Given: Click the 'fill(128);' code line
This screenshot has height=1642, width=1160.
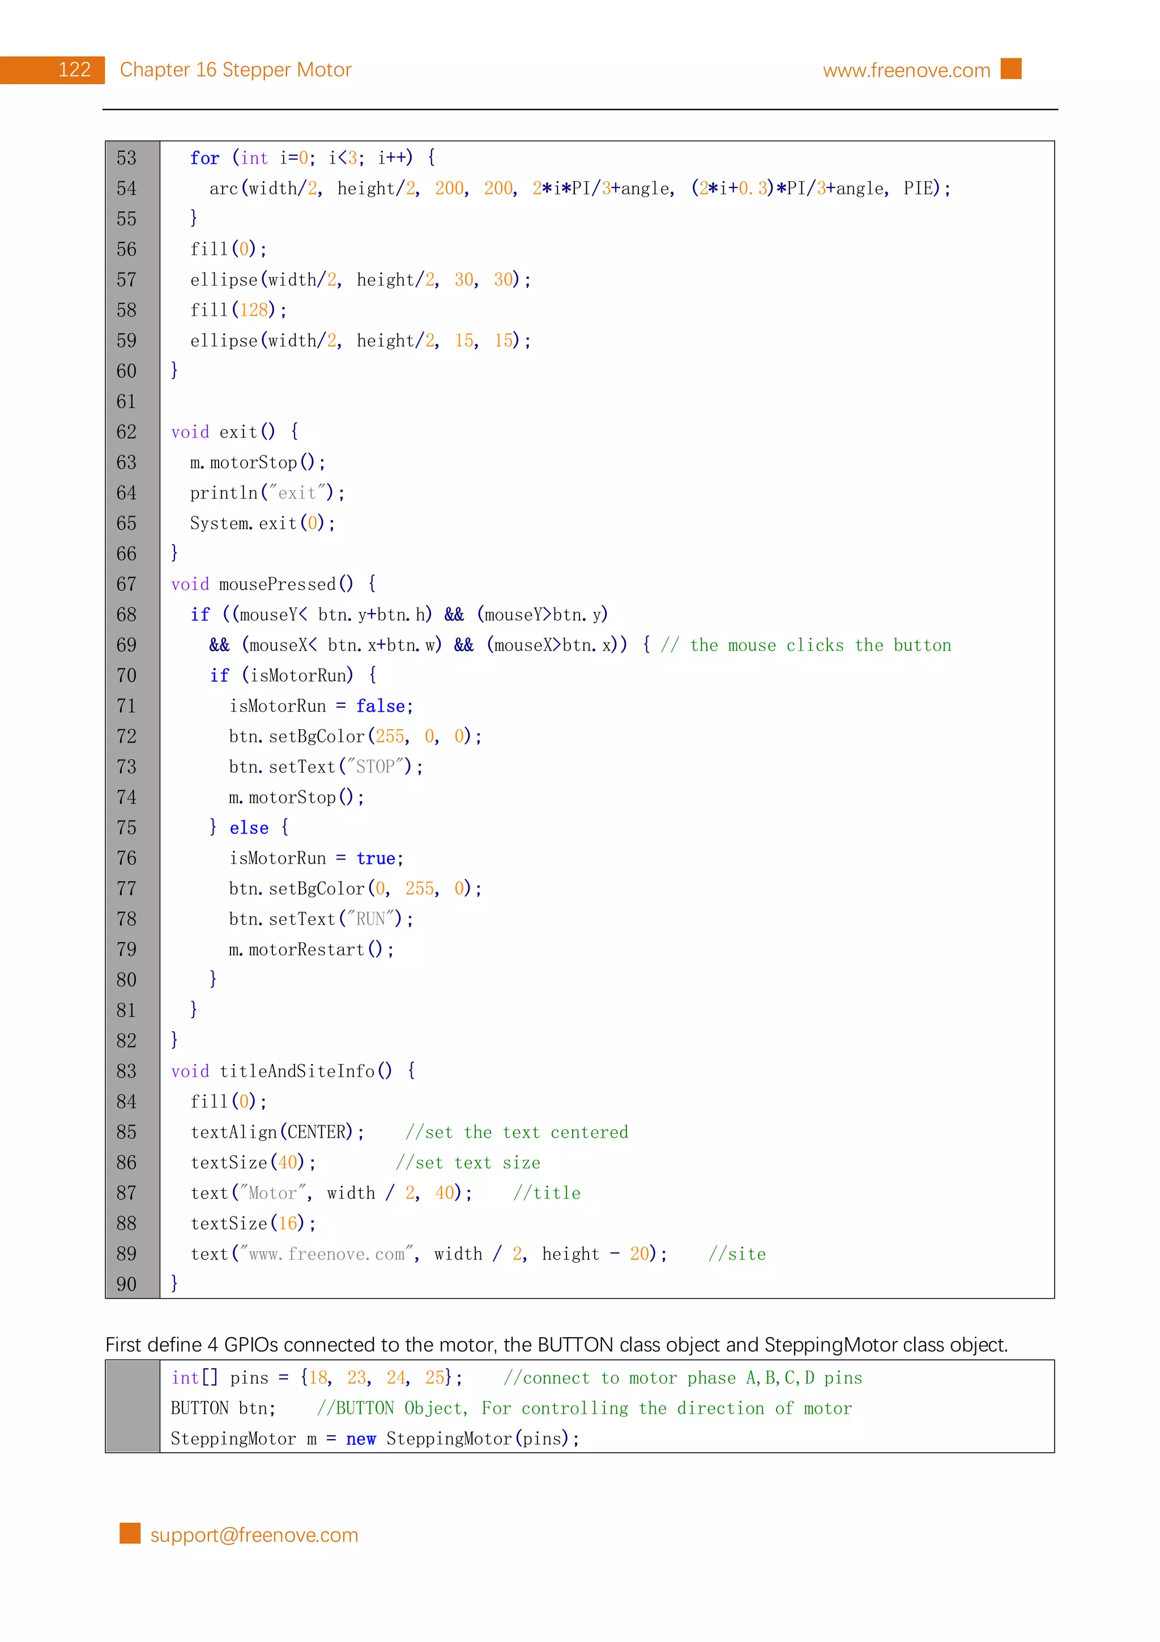Looking at the screenshot, I should 238,310.
